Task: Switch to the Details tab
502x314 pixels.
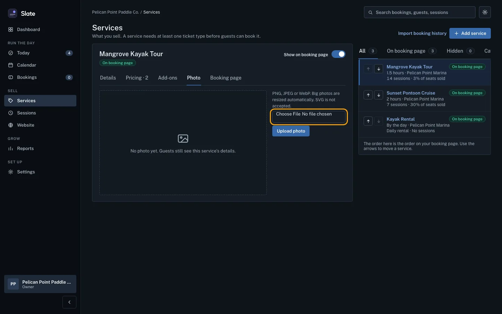Action: (108, 78)
